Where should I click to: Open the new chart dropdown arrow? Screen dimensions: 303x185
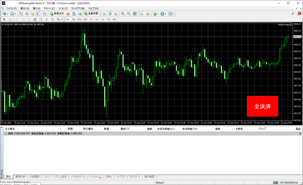pos(7,14)
